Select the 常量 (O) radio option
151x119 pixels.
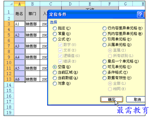click(55, 34)
